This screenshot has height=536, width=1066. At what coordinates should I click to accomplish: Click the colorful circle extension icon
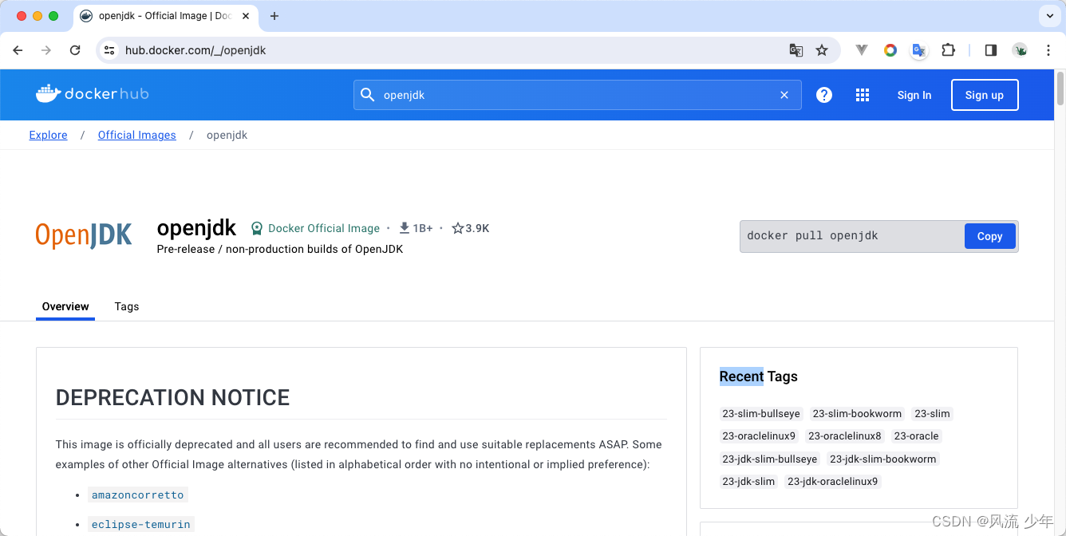[890, 50]
